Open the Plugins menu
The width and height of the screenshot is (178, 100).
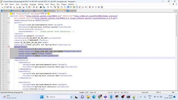[x=64, y=4]
